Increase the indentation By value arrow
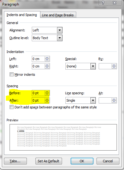 coord(114,65)
